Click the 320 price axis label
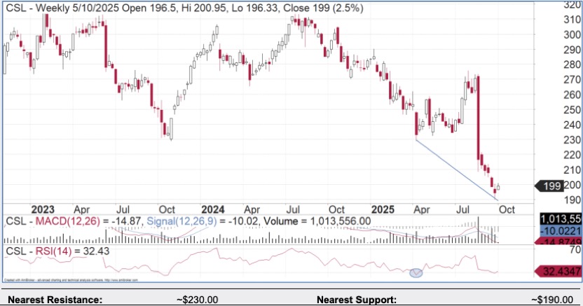The width and height of the screenshot is (583, 306). tap(572, 4)
